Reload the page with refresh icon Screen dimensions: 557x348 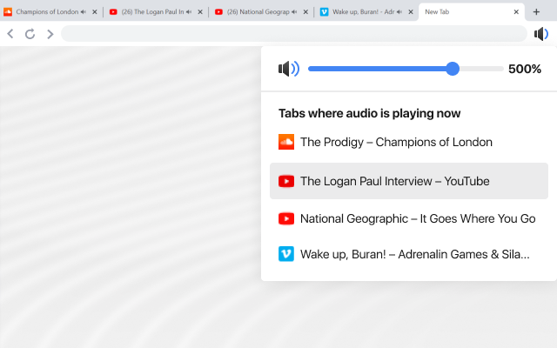click(30, 34)
